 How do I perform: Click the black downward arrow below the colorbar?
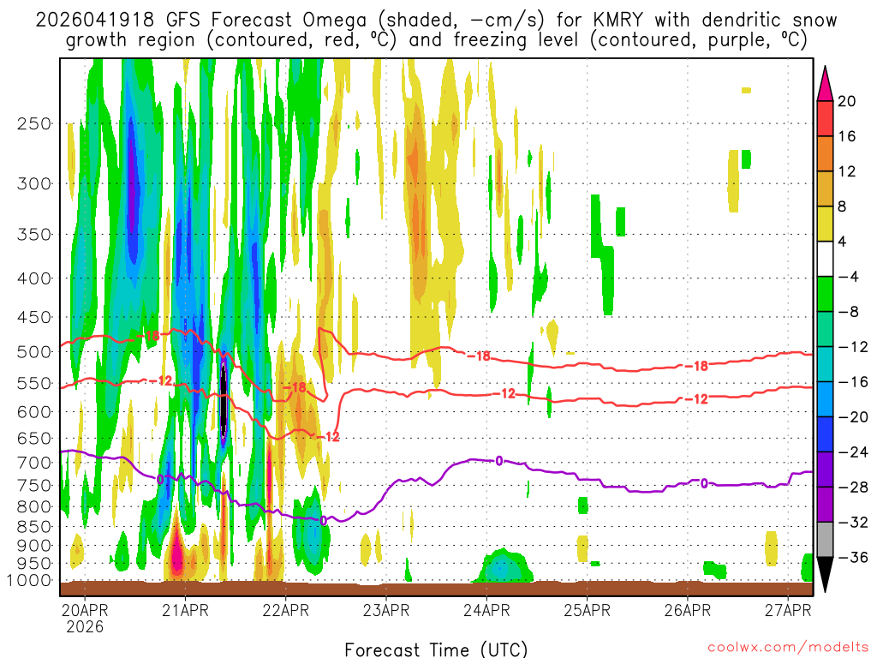pyautogui.click(x=825, y=575)
